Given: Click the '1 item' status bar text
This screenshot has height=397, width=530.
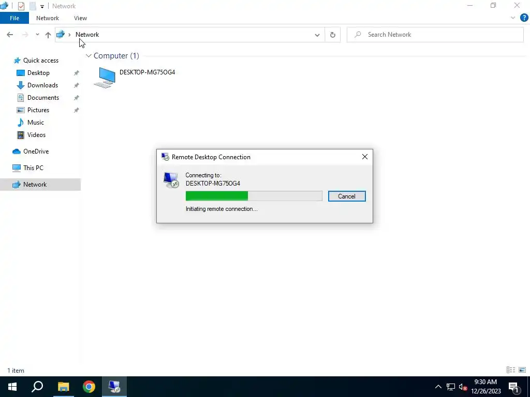Looking at the screenshot, I should click(16, 370).
